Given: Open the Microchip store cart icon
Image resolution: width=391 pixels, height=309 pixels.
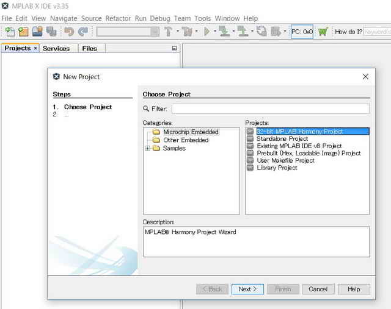Looking at the screenshot, I should (x=323, y=32).
